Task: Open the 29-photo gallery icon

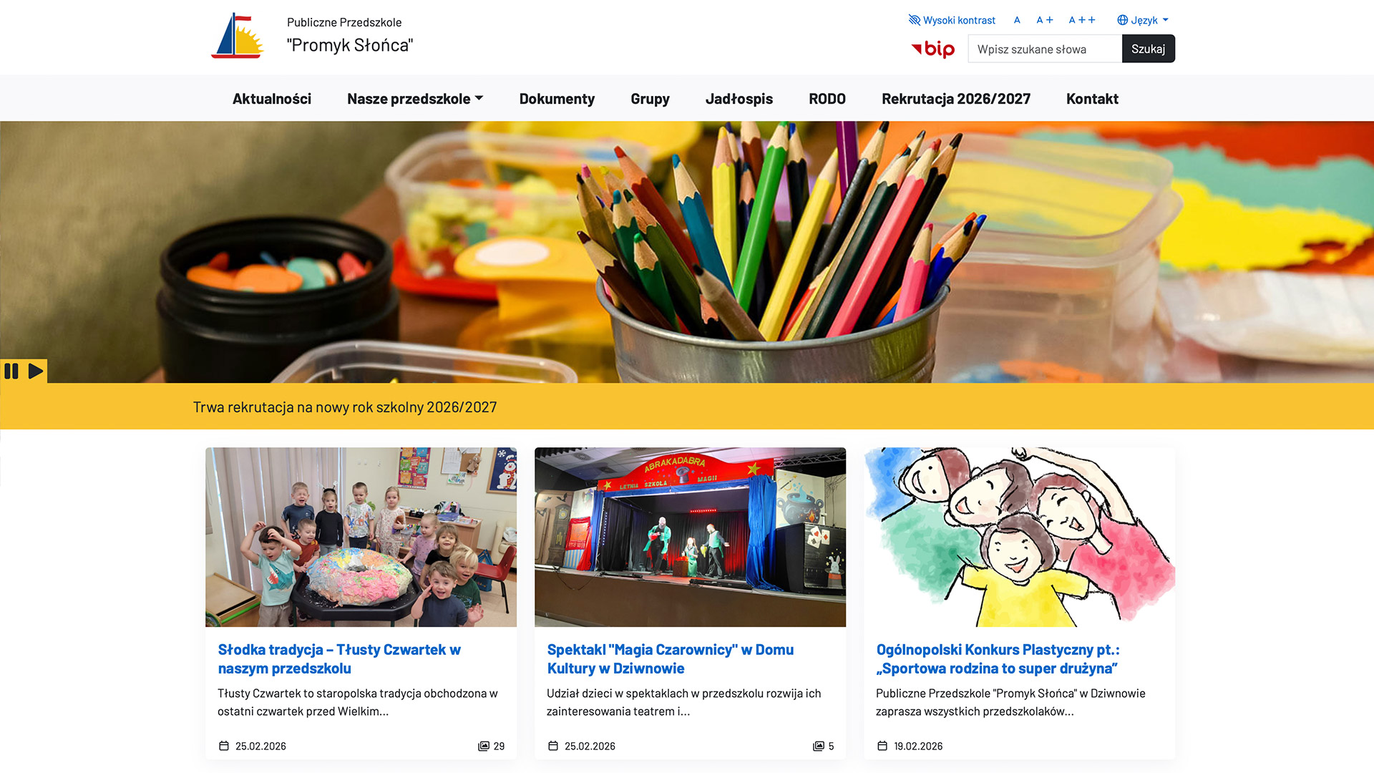Action: click(484, 746)
